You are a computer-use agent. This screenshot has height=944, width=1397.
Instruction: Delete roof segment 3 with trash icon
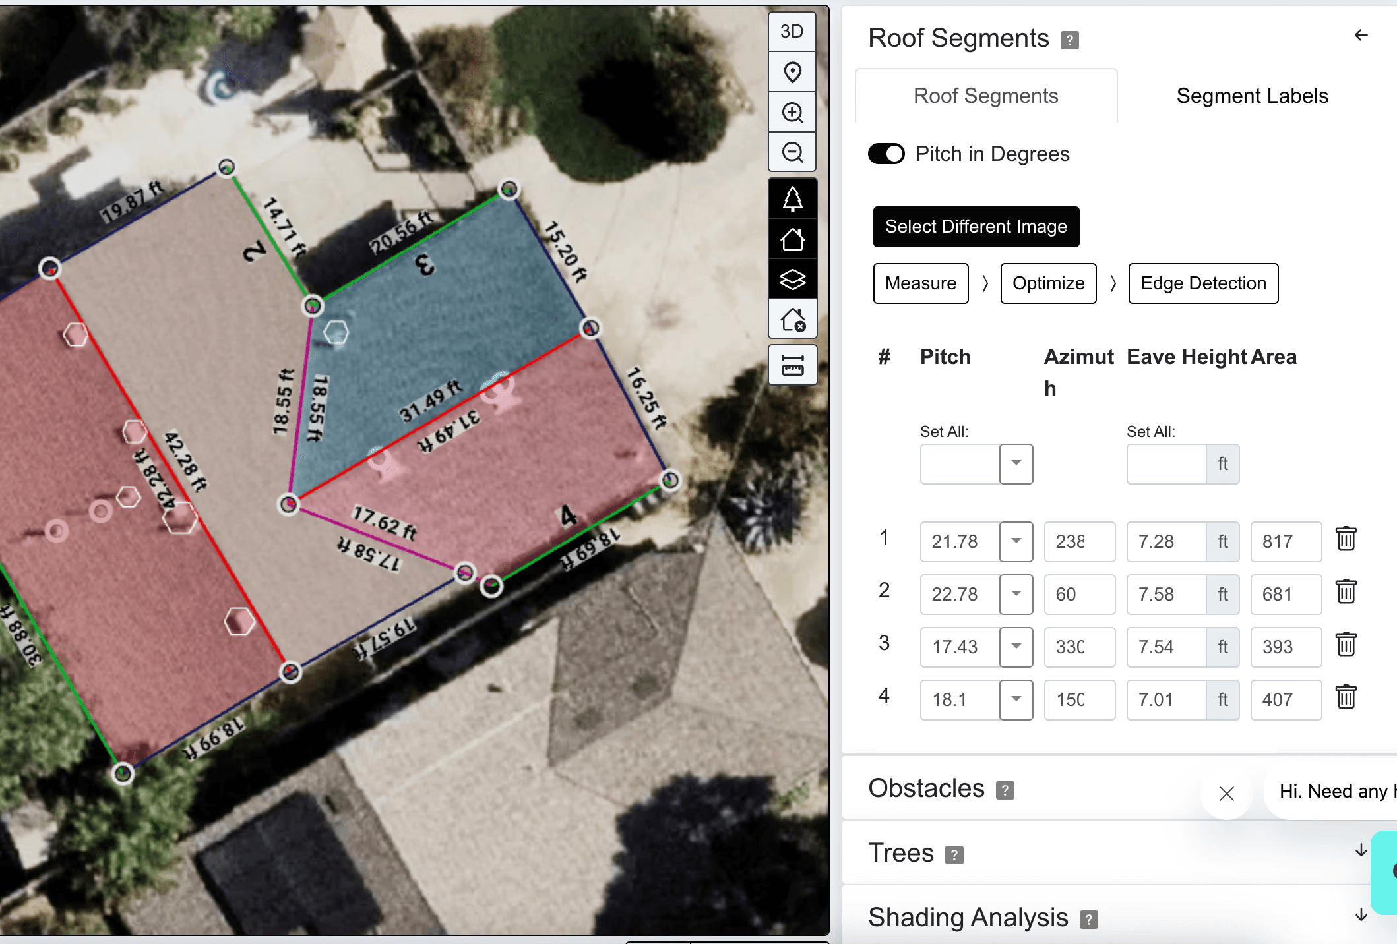click(x=1346, y=645)
